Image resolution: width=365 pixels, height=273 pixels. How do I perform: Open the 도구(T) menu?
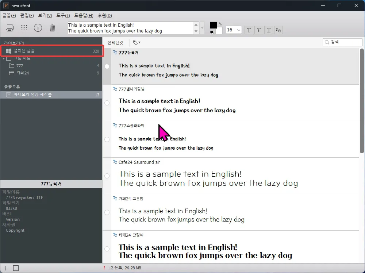pyautogui.click(x=63, y=16)
